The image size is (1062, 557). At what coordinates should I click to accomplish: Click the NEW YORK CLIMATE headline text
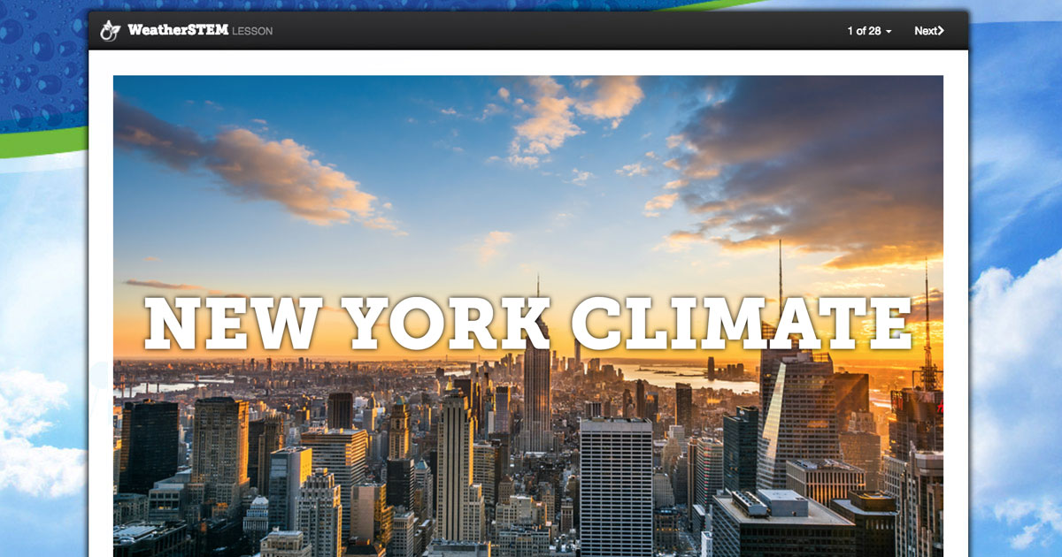[531, 323]
